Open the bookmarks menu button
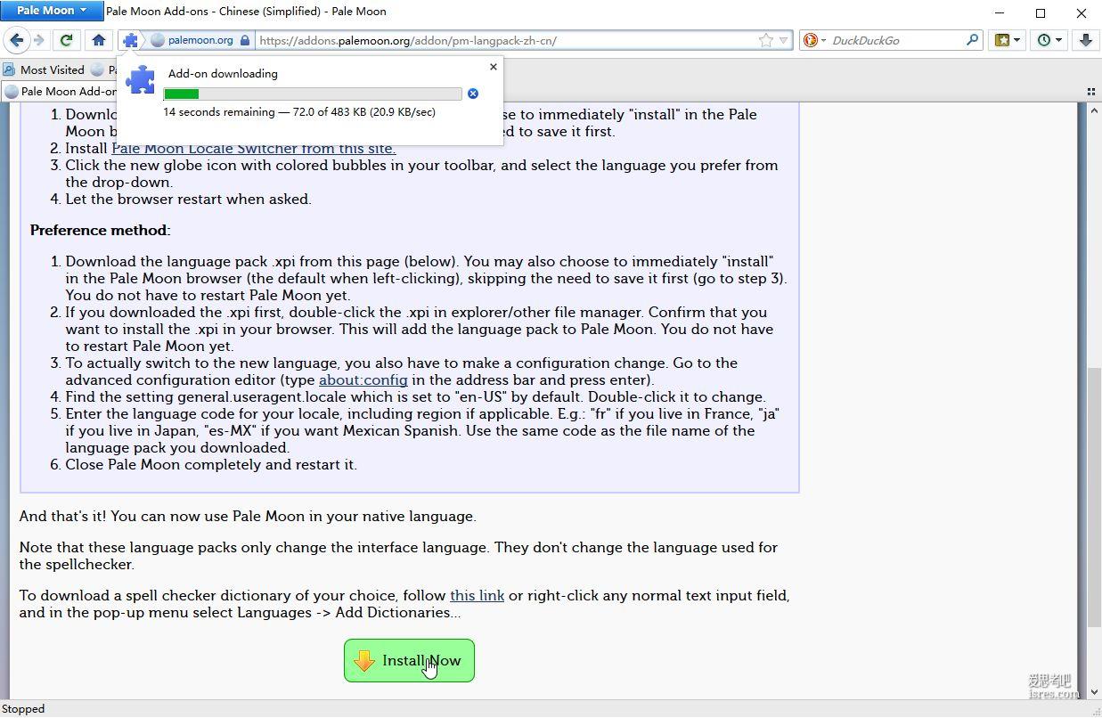 1008,40
